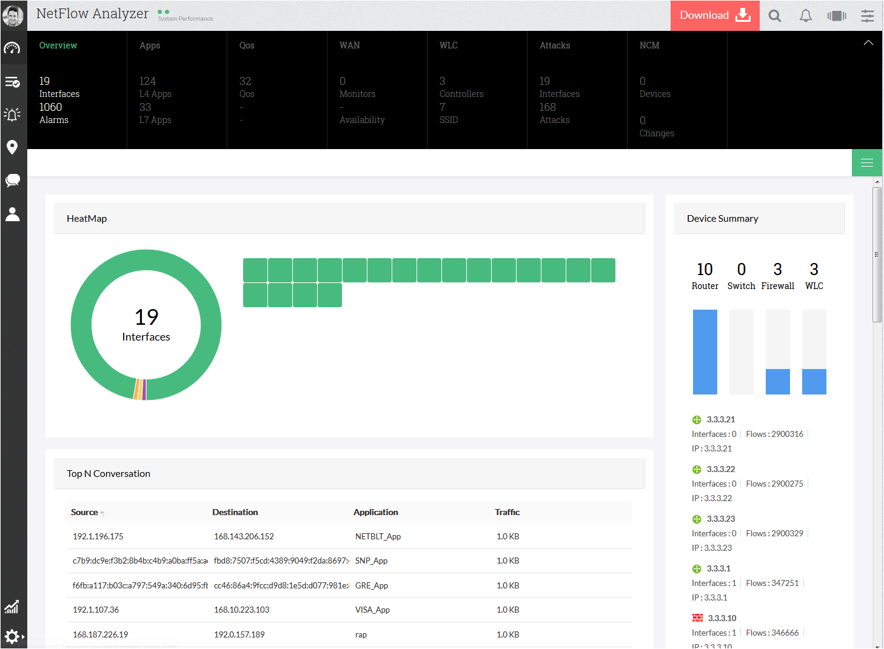The image size is (884, 649).
Task: Open device 3.3.3.21 link
Action: click(x=721, y=419)
